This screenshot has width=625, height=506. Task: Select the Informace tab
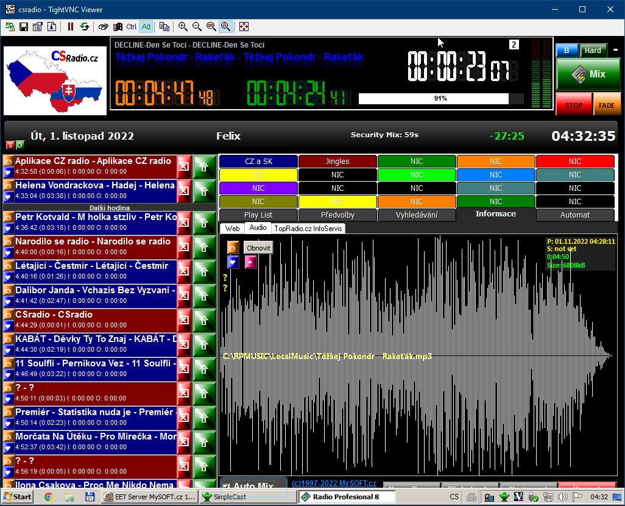pos(496,214)
